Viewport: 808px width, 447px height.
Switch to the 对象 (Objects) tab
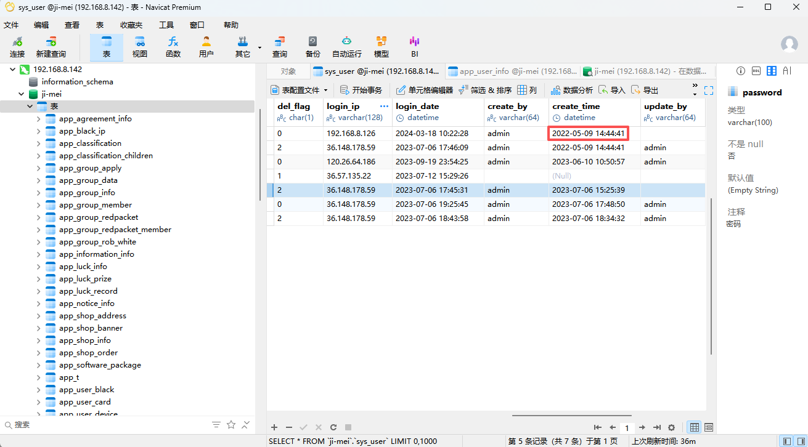coord(288,71)
